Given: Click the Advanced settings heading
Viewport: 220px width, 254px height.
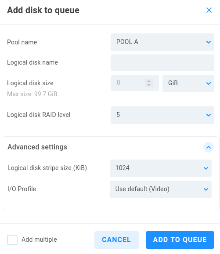Looking at the screenshot, I should (x=37, y=147).
